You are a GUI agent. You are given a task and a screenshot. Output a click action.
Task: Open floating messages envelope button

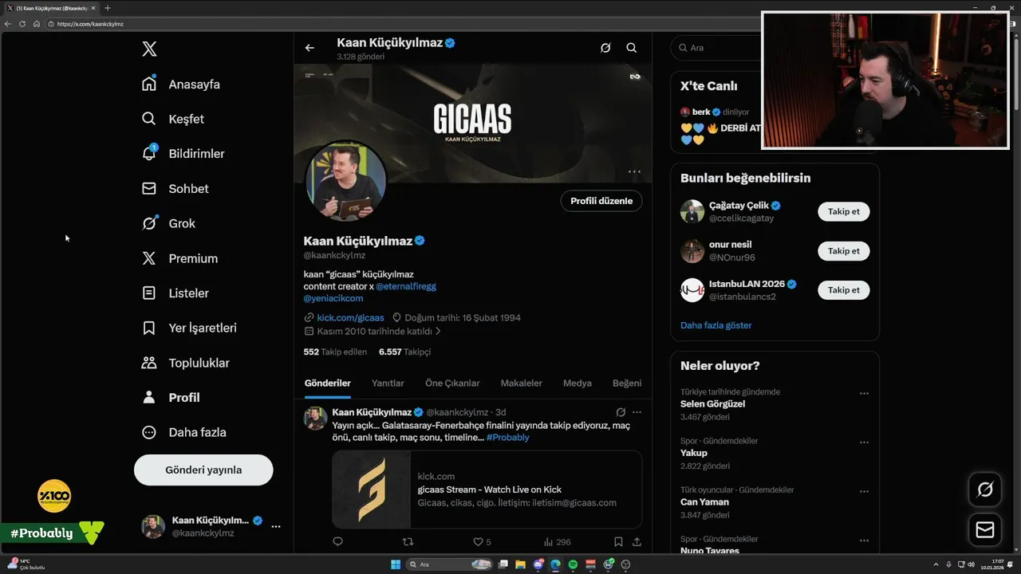click(985, 530)
